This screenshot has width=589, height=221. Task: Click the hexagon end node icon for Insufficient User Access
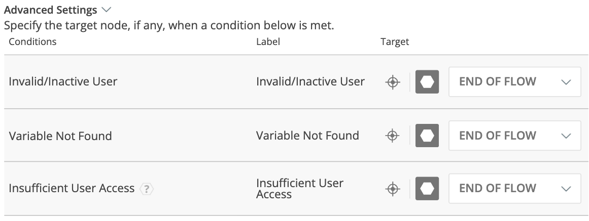(x=427, y=189)
